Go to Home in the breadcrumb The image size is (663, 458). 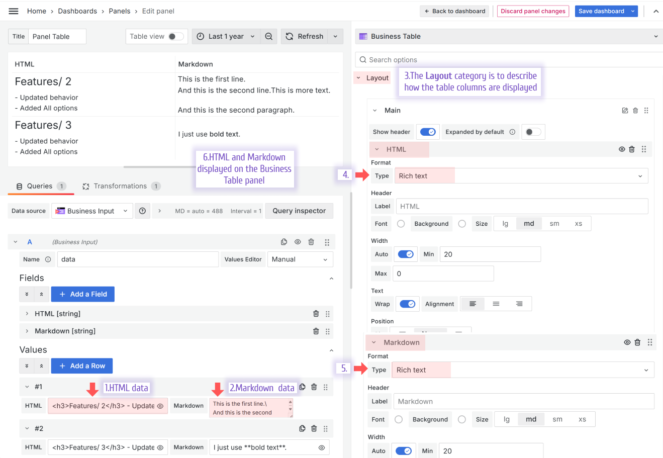click(37, 11)
